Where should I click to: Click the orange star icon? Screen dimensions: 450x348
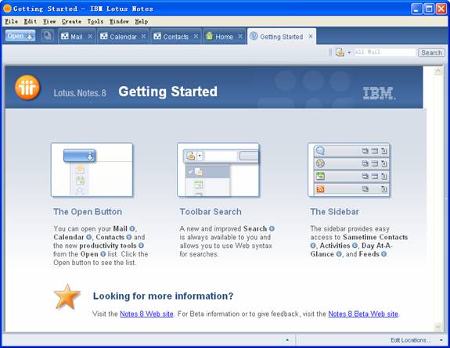[x=67, y=297]
